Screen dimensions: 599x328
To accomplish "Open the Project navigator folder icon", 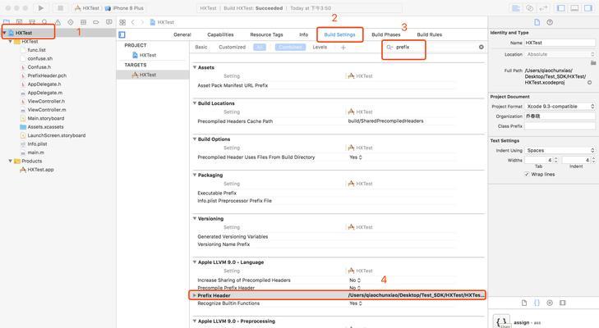I will 7,22.
